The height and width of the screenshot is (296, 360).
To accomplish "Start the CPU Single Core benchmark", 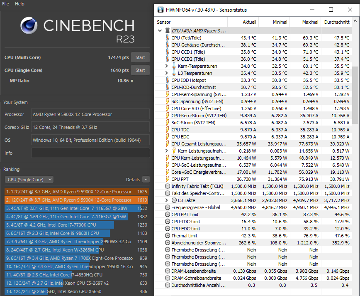I will [140, 70].
